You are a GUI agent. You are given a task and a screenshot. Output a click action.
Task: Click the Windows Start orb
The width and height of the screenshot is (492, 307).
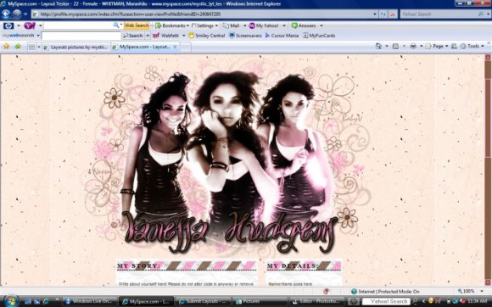(10, 301)
